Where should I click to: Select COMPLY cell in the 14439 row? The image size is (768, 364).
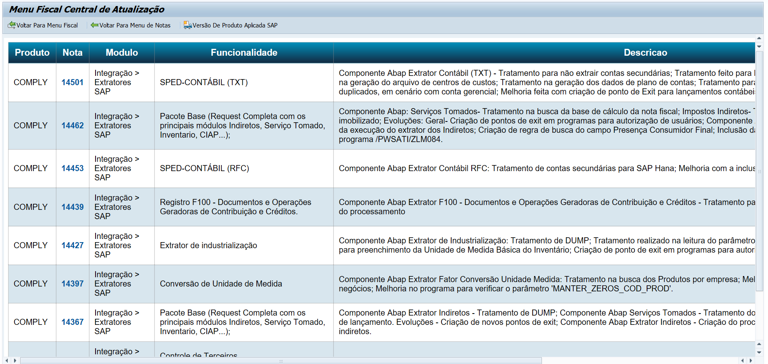pyautogui.click(x=32, y=207)
